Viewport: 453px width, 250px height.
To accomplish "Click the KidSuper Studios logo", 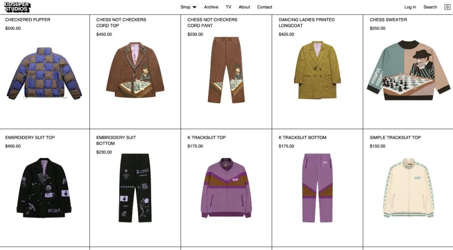I will point(17,7).
